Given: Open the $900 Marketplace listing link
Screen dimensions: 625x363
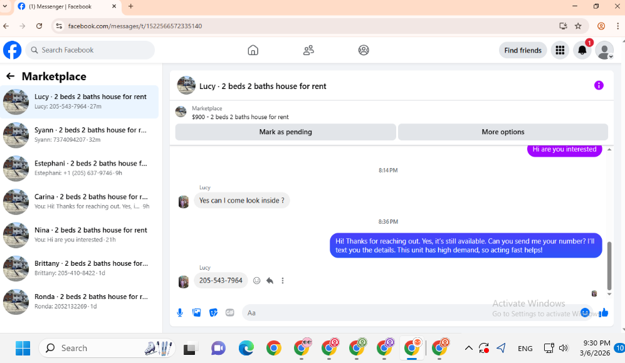Looking at the screenshot, I should [240, 117].
